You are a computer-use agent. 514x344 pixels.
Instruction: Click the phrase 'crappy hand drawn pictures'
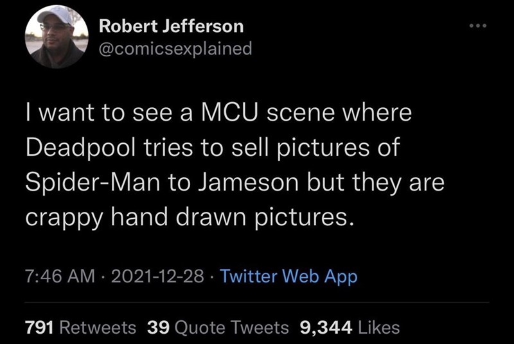(190, 218)
